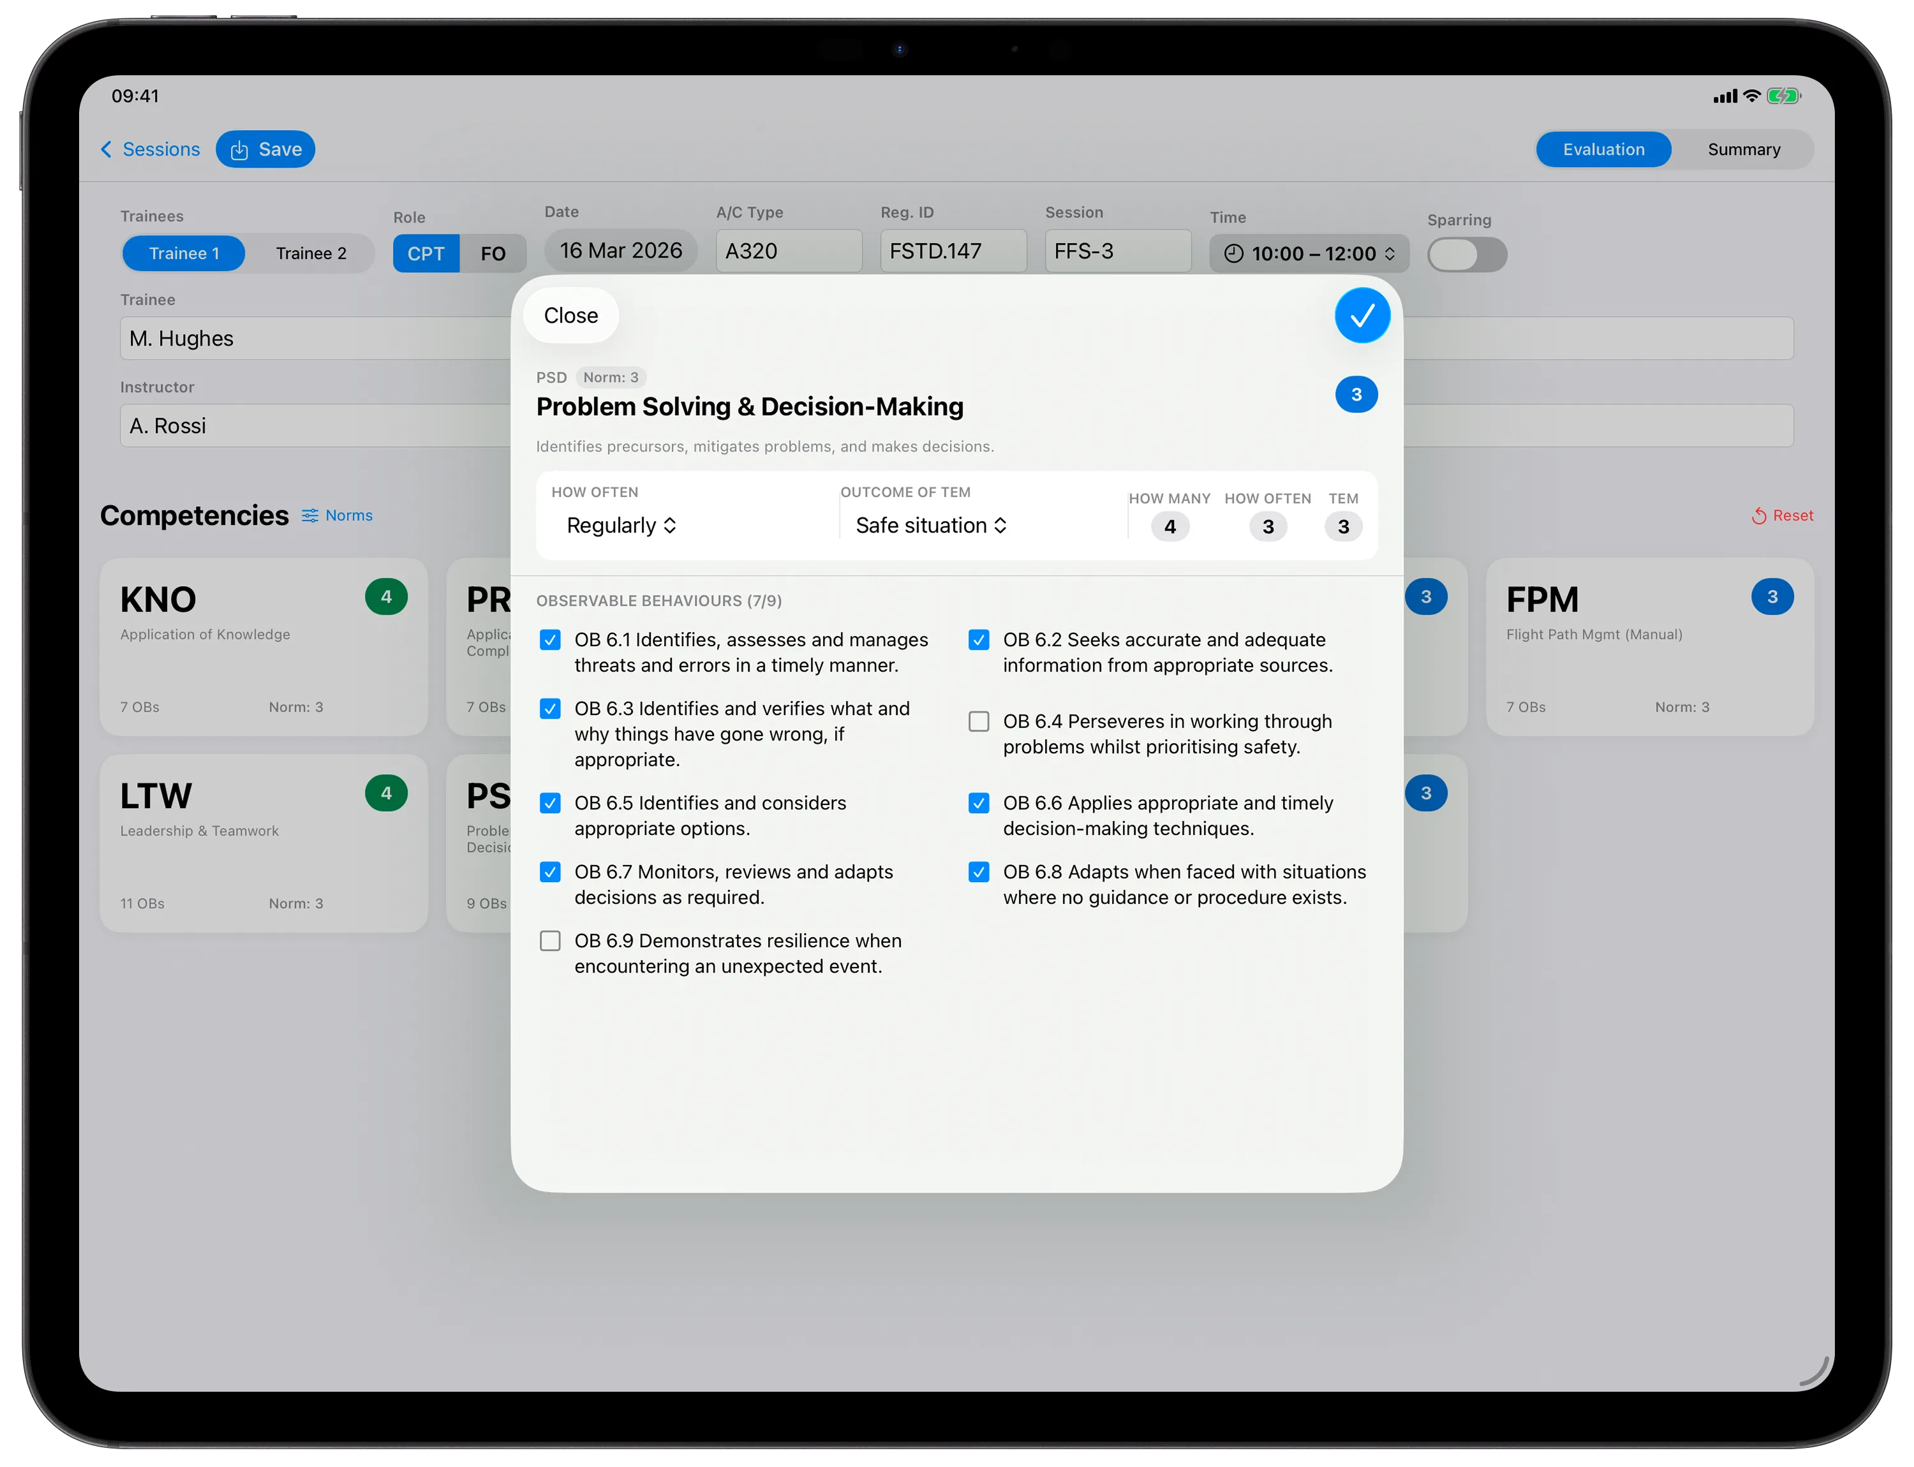Click the A/C Type A320 field

pos(788,251)
